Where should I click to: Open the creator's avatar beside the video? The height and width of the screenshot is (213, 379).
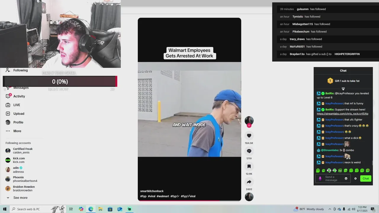pos(249,120)
